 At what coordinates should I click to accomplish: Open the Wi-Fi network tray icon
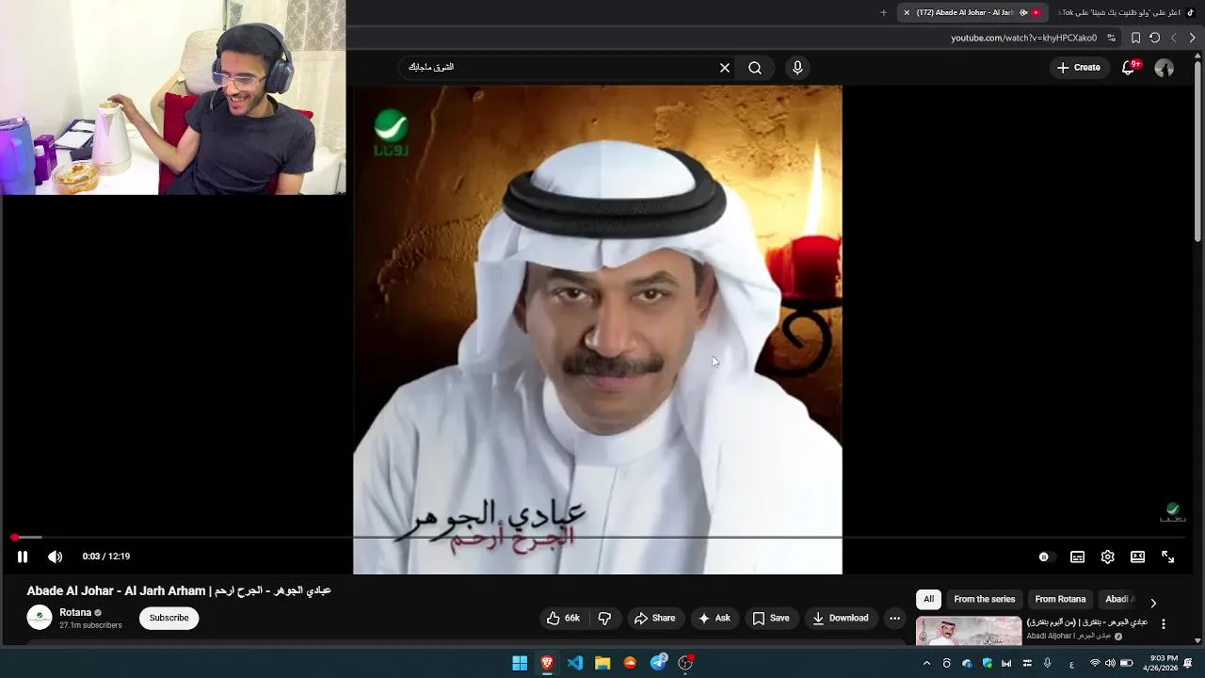coord(1095,663)
